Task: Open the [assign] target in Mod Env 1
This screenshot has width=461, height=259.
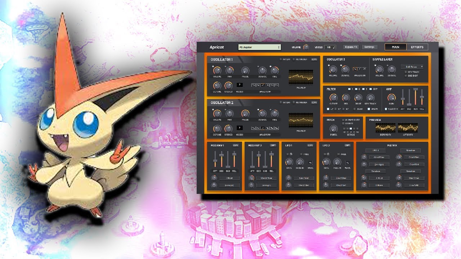Action: coord(229,185)
